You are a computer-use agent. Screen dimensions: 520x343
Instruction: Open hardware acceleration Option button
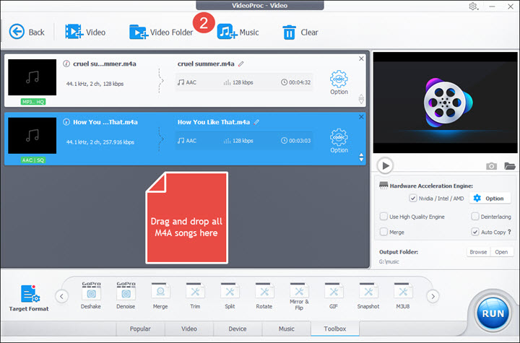(489, 199)
